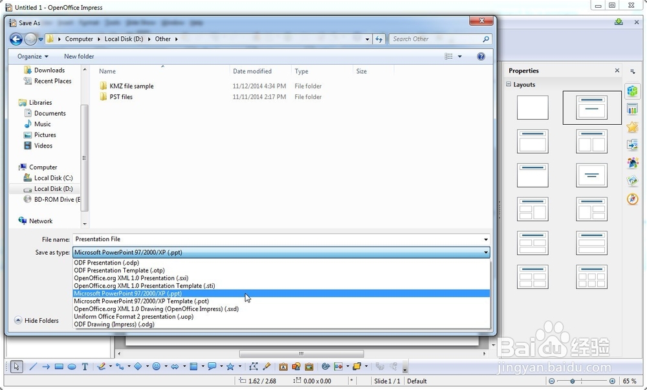Click the Save As dialog Help icon

tap(481, 56)
